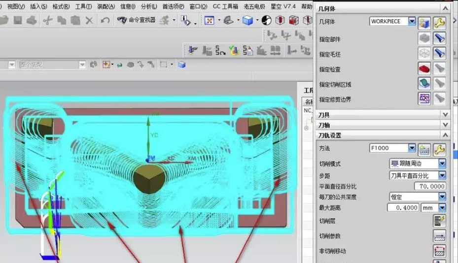
Task: Open the 切削模式 跟随周边 dropdown
Action: coord(442,163)
